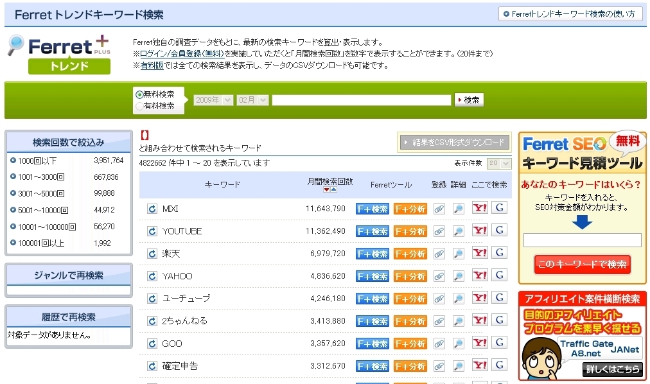Open the 有料版 link
The image size is (650, 384).
(152, 65)
